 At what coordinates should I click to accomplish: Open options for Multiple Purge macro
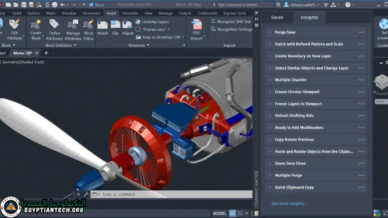(x=361, y=175)
